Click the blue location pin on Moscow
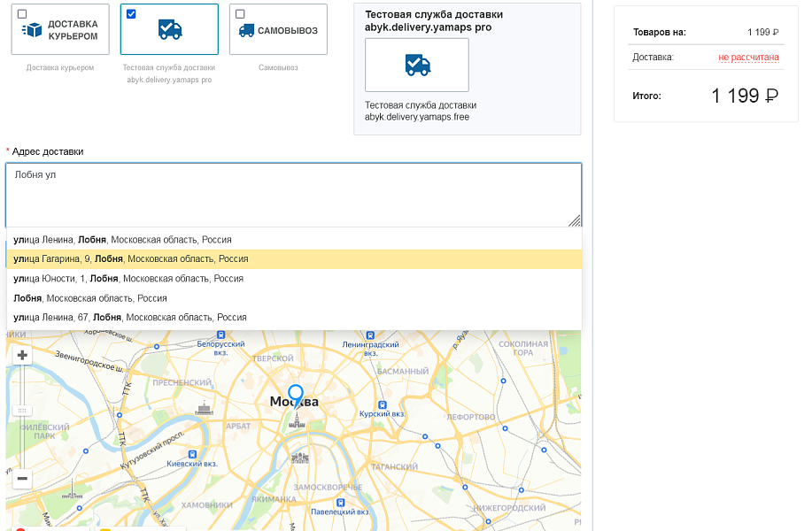The width and height of the screenshot is (812, 531). (296, 396)
